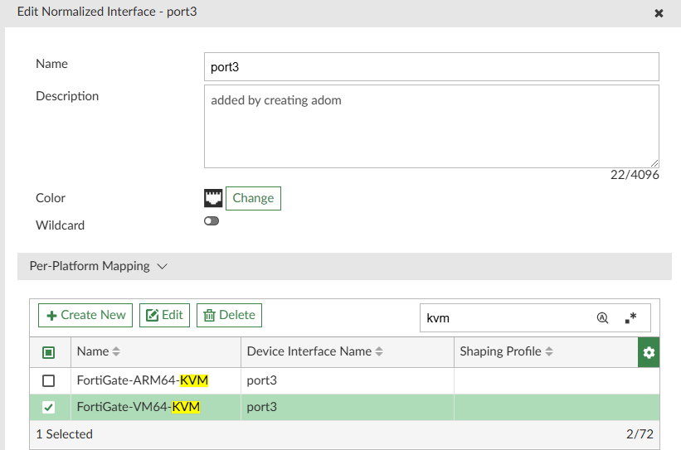Toggle the regex search icon
Screen dimensions: 681x450
631,317
